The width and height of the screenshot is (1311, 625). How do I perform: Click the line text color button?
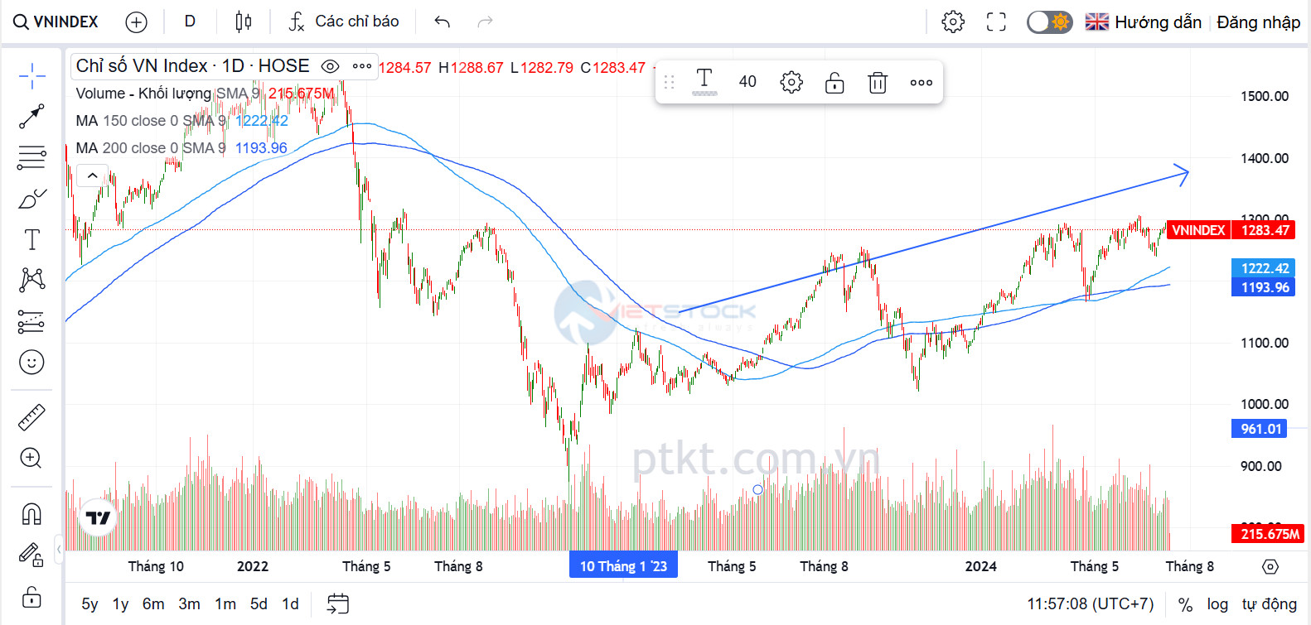pos(704,82)
